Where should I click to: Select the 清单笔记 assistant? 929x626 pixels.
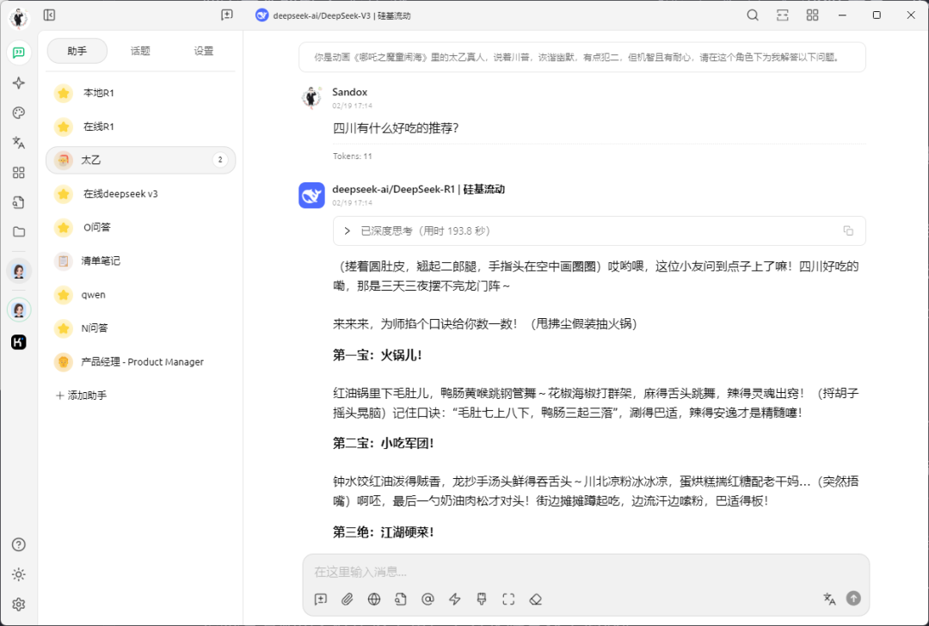click(140, 261)
